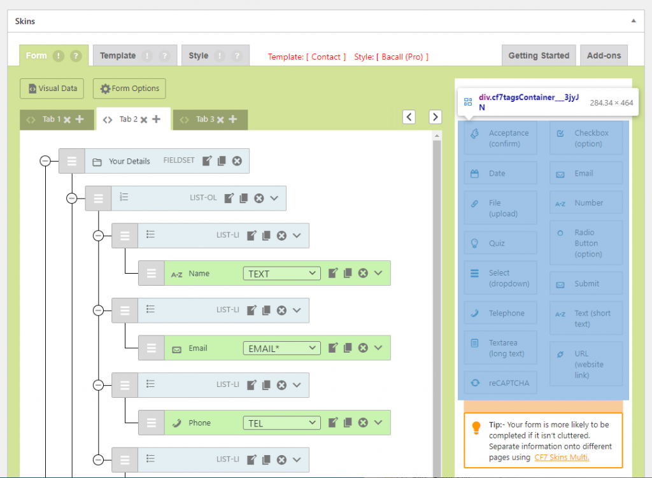This screenshot has height=478, width=652.
Task: Switch to the Template tab
Action: tap(118, 56)
